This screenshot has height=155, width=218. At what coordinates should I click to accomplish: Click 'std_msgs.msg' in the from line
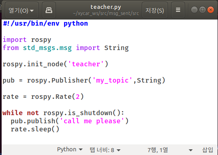(47, 48)
